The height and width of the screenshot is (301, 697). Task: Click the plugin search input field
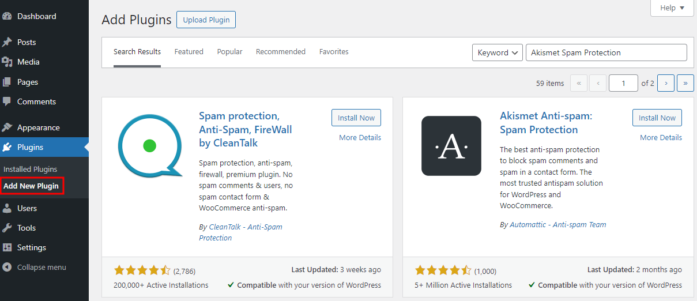[x=606, y=52]
